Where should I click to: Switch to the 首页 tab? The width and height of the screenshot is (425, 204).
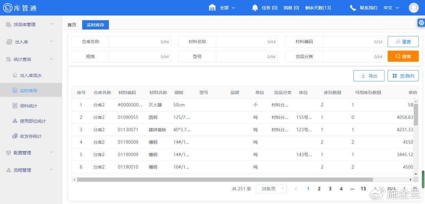click(x=72, y=25)
